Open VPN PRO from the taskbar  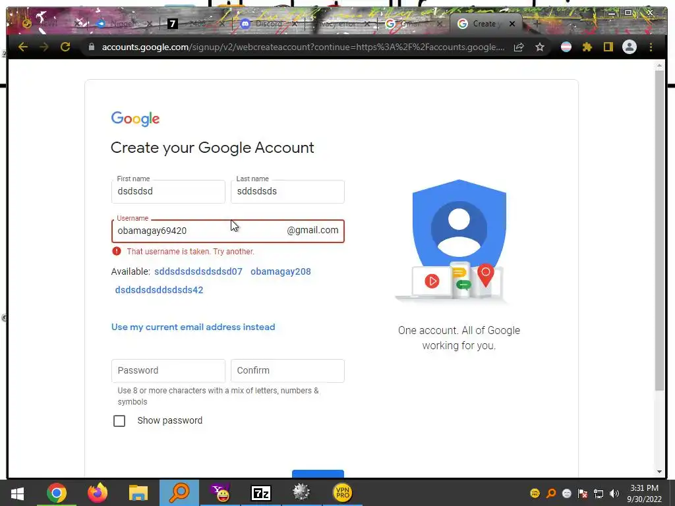pos(342,493)
